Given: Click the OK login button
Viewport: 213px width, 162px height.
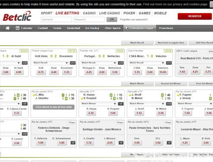Looking at the screenshot, I should [112, 19].
